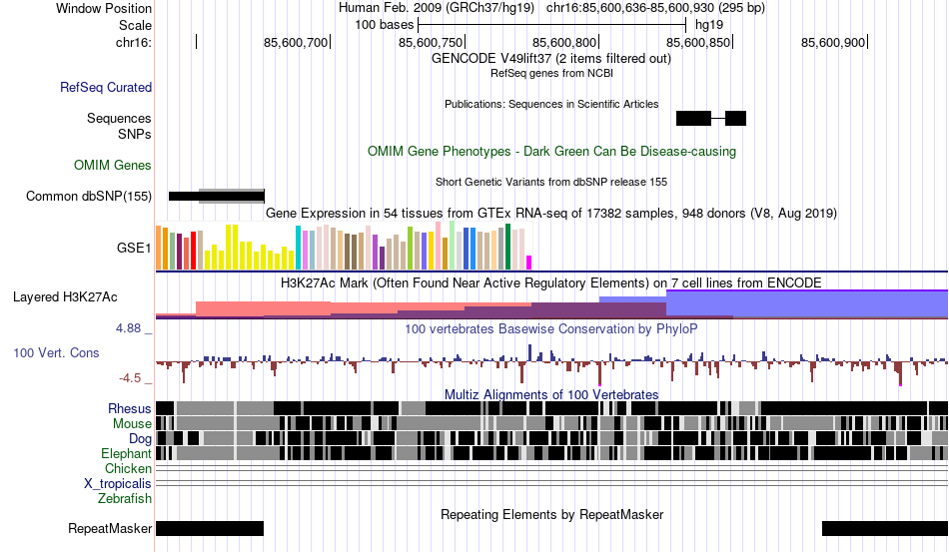Click the Sequences SNPs track label
The image size is (949, 552).
click(x=119, y=126)
